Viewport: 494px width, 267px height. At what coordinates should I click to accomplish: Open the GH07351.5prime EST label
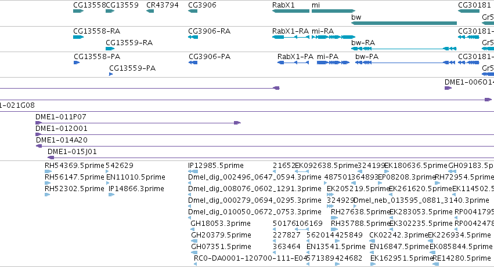tap(221, 247)
